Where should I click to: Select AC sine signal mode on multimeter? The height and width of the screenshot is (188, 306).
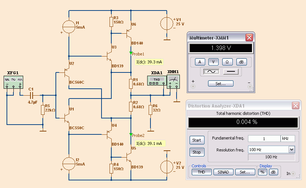click(211, 72)
